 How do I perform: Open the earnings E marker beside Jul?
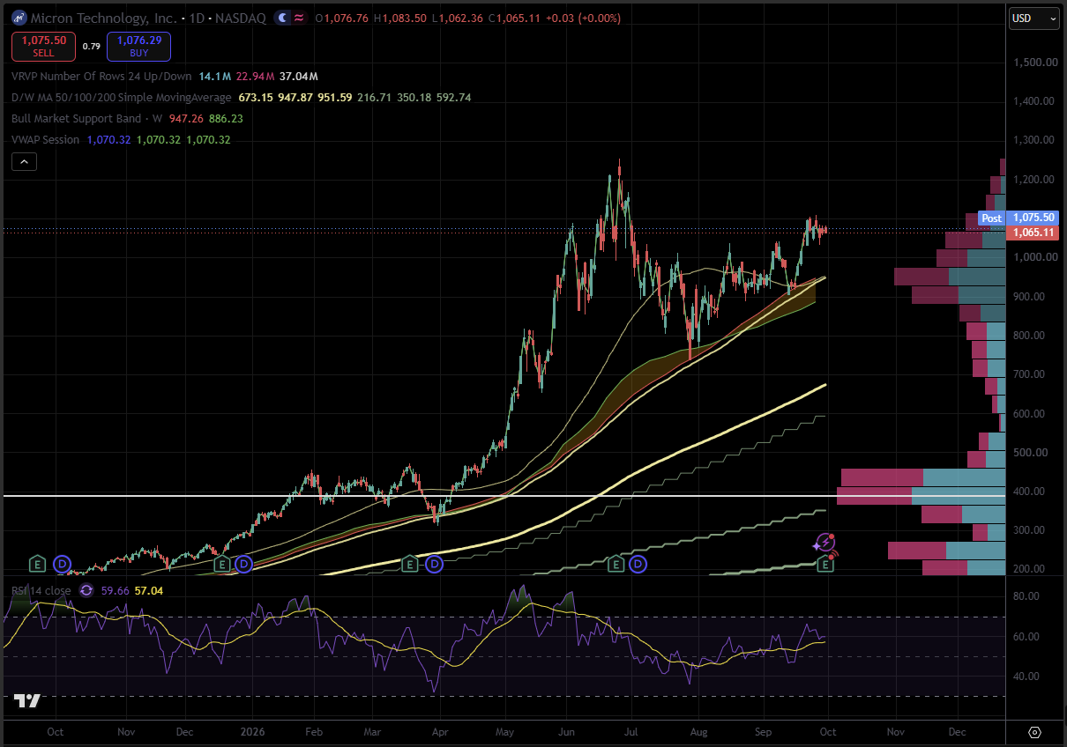click(x=616, y=563)
